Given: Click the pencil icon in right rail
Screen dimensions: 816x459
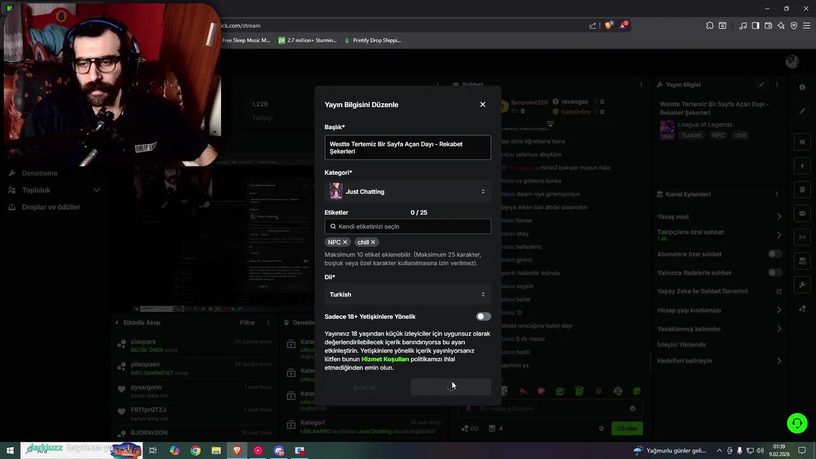Looking at the screenshot, I should click(802, 111).
